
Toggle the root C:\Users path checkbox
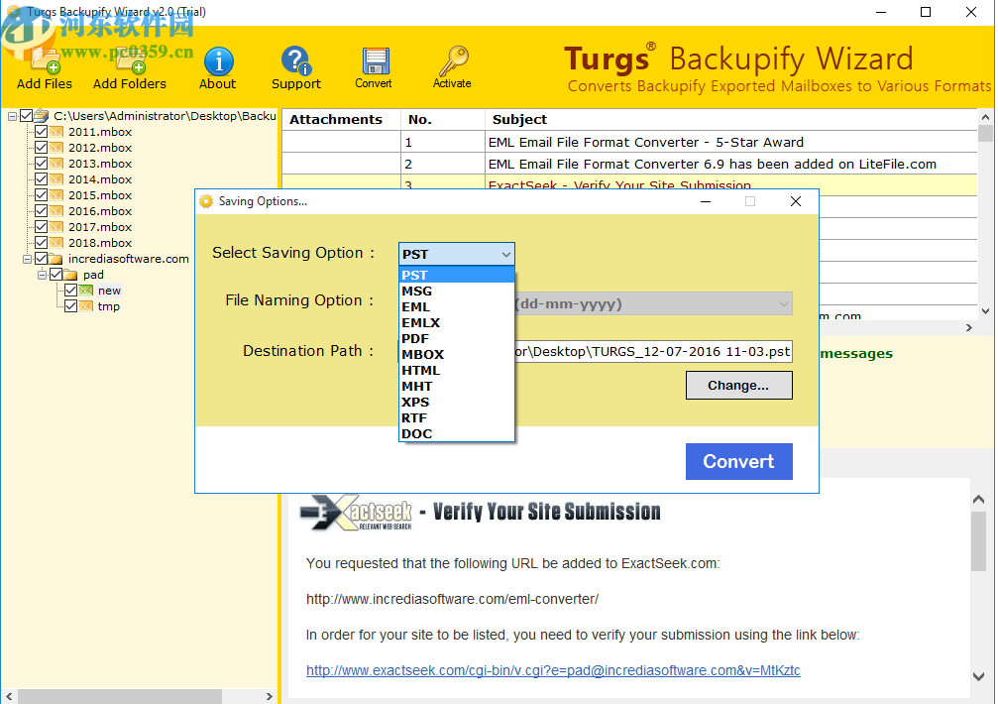tap(26, 116)
